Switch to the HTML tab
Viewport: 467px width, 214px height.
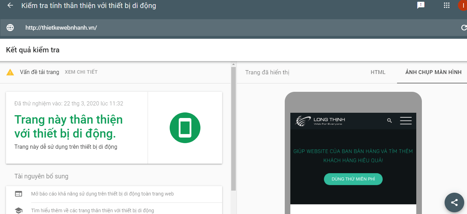tap(378, 72)
